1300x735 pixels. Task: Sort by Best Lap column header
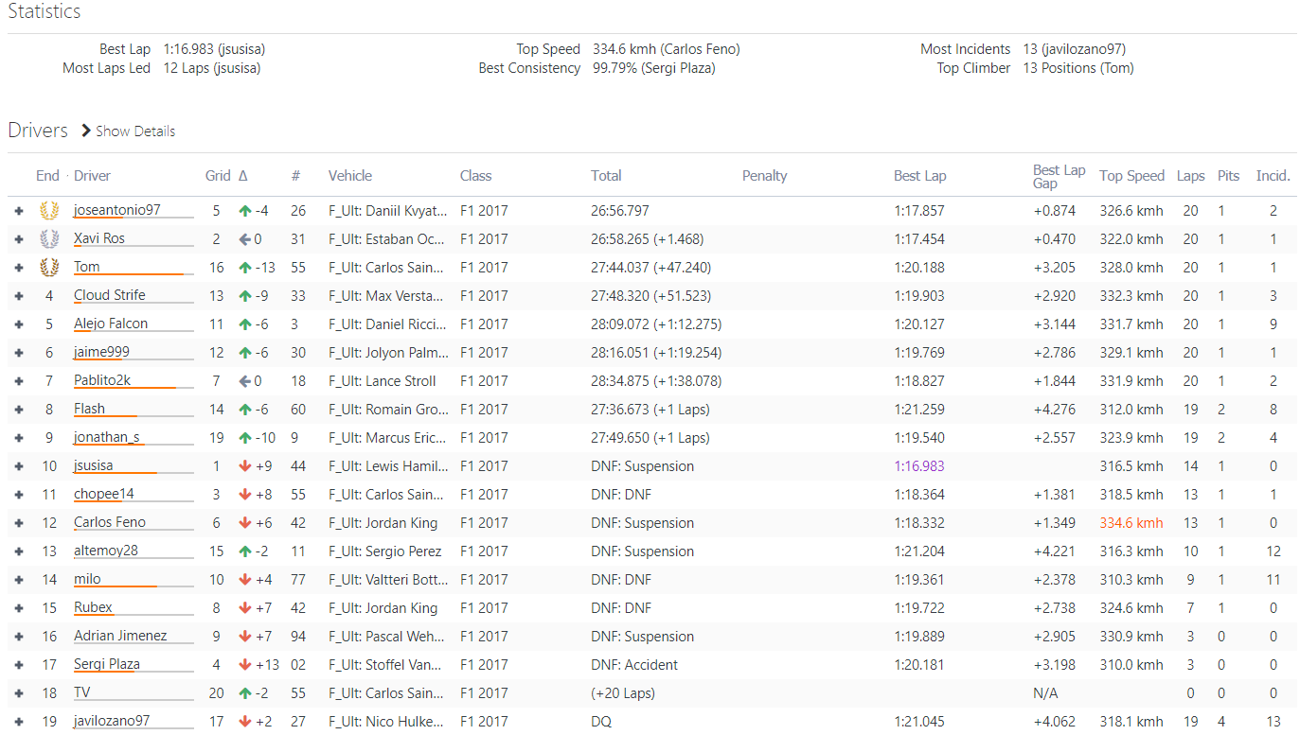coord(920,176)
